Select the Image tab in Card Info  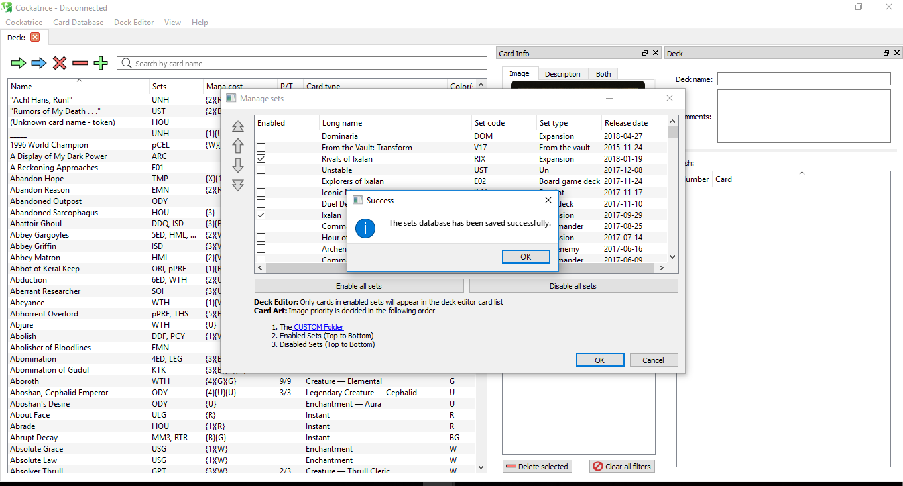point(519,73)
